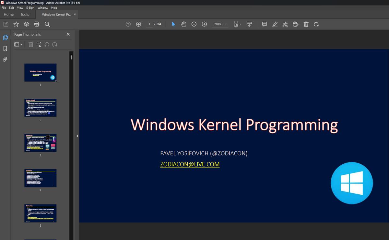389x240 pixels.
Task: Toggle the Attachments paperclip panel
Action: [5, 59]
